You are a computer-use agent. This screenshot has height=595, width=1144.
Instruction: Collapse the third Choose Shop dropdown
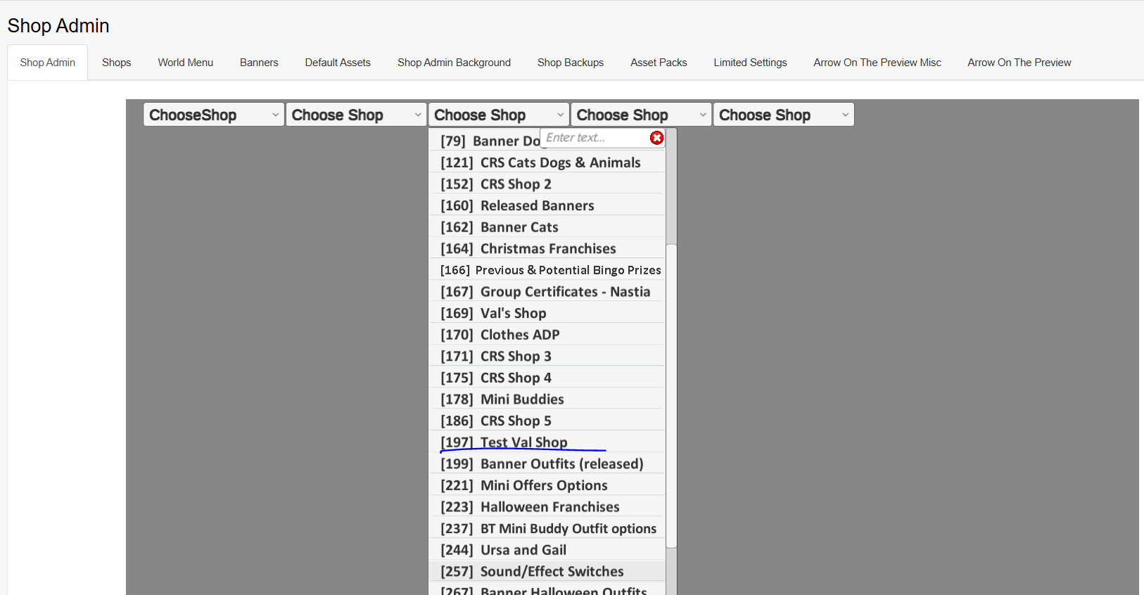499,115
